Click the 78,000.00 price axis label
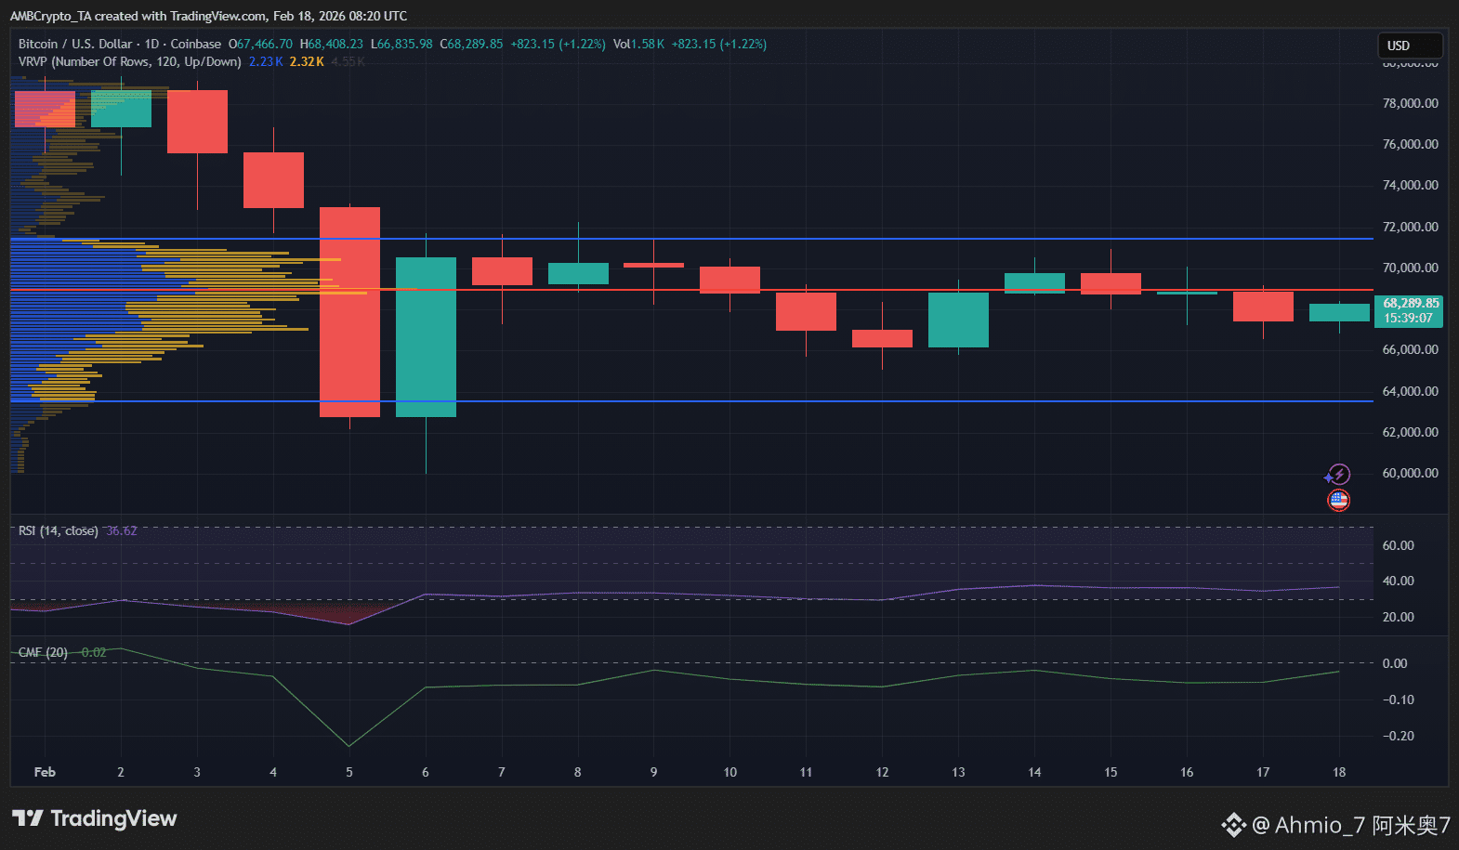 click(x=1410, y=103)
